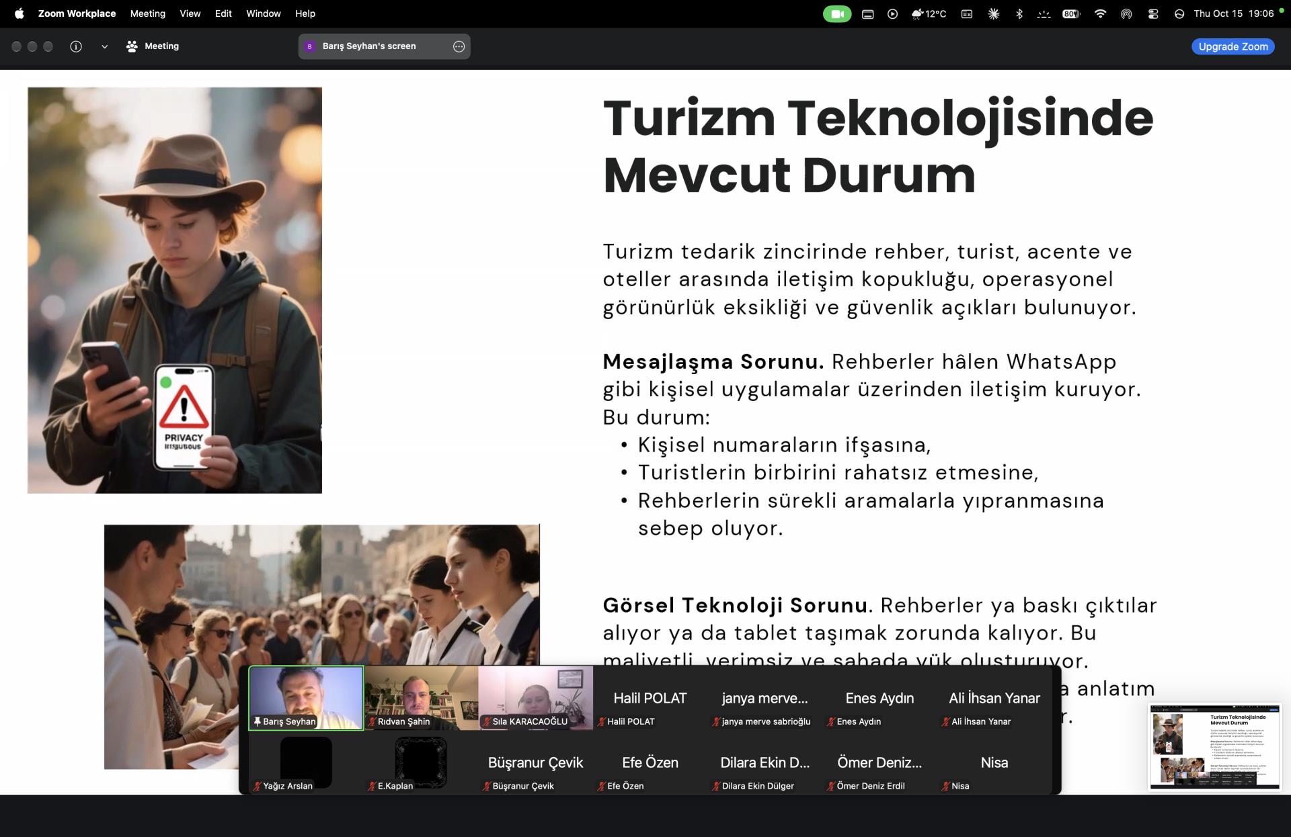
Task: Click the play circle menu bar icon
Action: [x=892, y=13]
